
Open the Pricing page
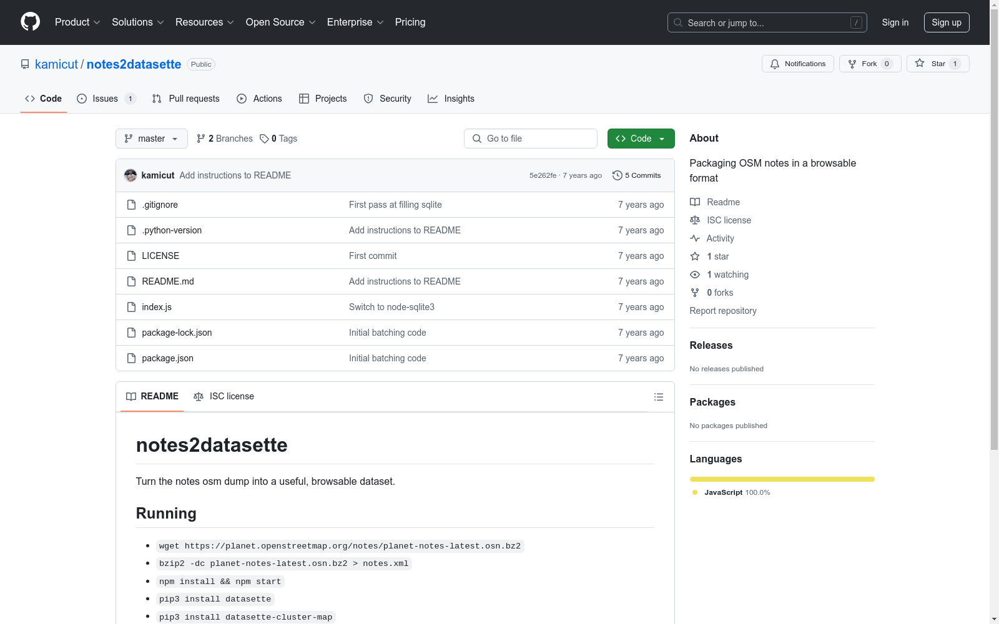pyautogui.click(x=410, y=22)
